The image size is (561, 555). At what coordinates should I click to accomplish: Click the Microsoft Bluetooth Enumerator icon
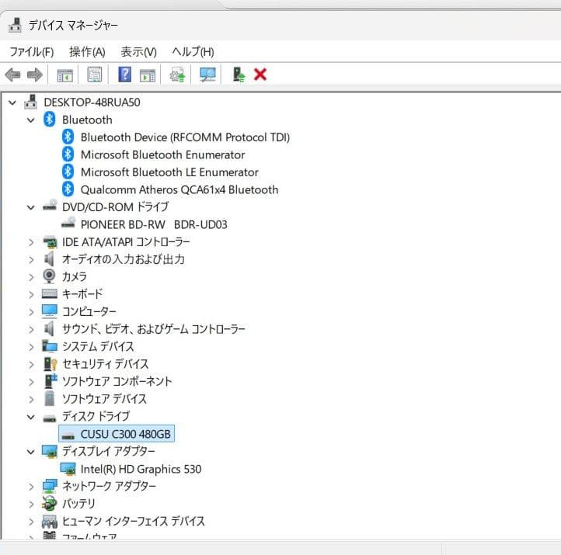(x=68, y=154)
